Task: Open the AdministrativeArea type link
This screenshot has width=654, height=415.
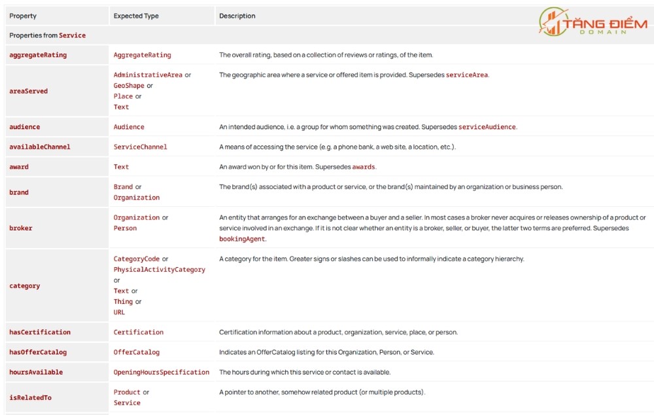Action: tap(148, 75)
